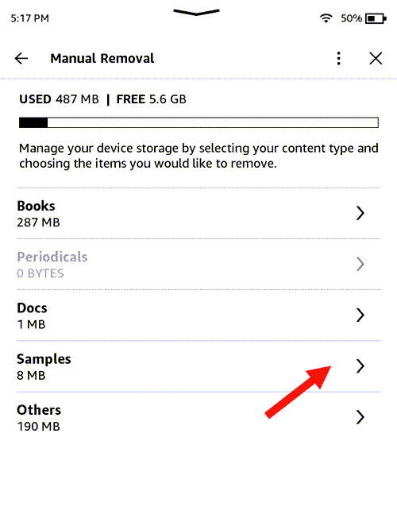The width and height of the screenshot is (397, 530).
Task: Tap the Manual Removal title
Action: pyautogui.click(x=102, y=59)
